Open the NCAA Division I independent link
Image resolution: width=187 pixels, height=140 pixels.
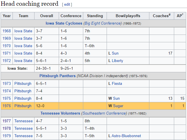coord(102,76)
